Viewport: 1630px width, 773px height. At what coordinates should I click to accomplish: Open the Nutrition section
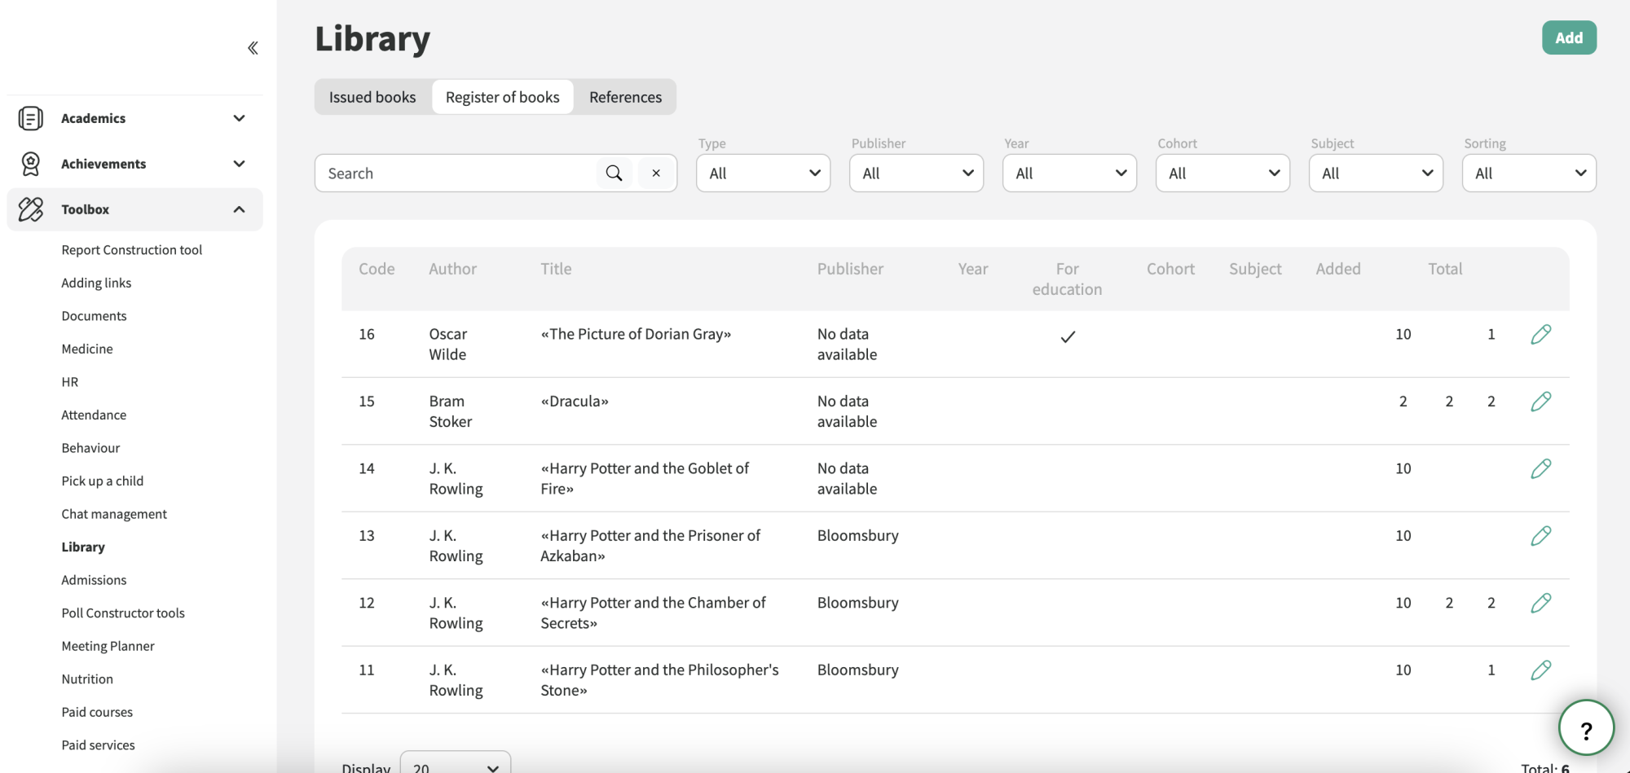tap(87, 679)
